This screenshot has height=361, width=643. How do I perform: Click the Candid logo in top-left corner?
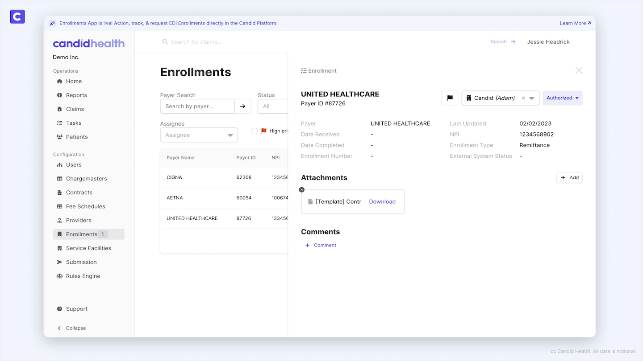17,17
